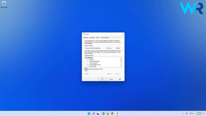This screenshot has height=116, width=206.
Task: Select the Critical Battery Alarm event
Action: [x=95, y=64]
